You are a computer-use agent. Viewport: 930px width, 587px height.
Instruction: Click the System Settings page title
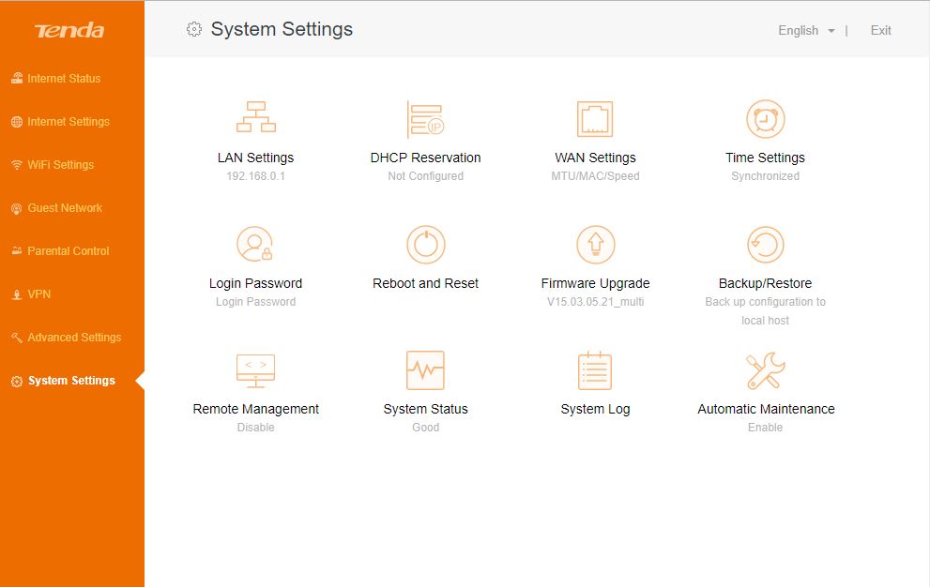pyautogui.click(x=282, y=29)
